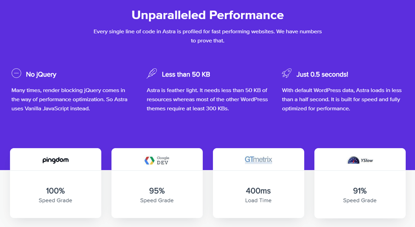This screenshot has width=415, height=227.
Task: Click the 91% Speed Grade value
Action: point(360,191)
